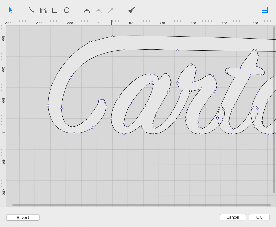This screenshot has height=227, width=276.
Task: Click the remove anchor point tool
Action: point(99,11)
